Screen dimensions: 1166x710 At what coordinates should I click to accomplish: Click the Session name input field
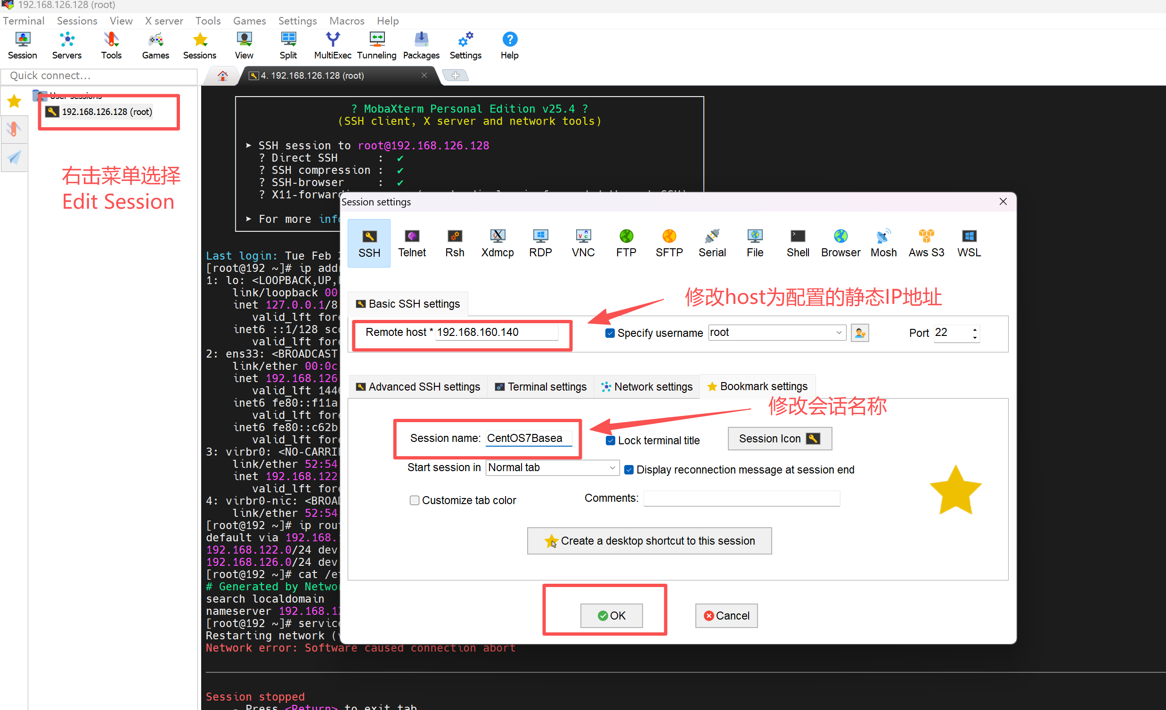[x=529, y=438]
